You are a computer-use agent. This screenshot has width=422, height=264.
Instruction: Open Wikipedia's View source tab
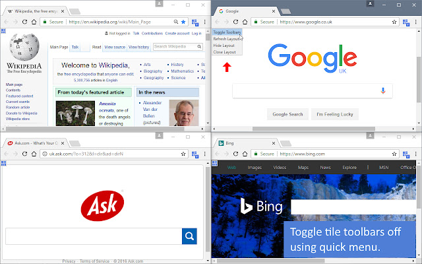click(x=115, y=47)
